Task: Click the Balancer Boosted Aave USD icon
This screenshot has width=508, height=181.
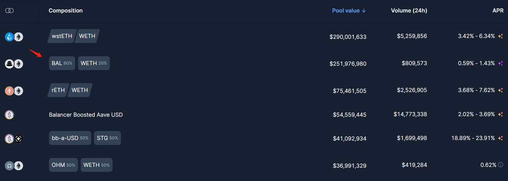Action: pos(10,115)
